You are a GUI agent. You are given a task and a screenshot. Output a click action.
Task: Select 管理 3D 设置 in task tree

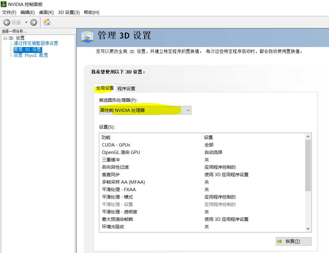(28, 49)
